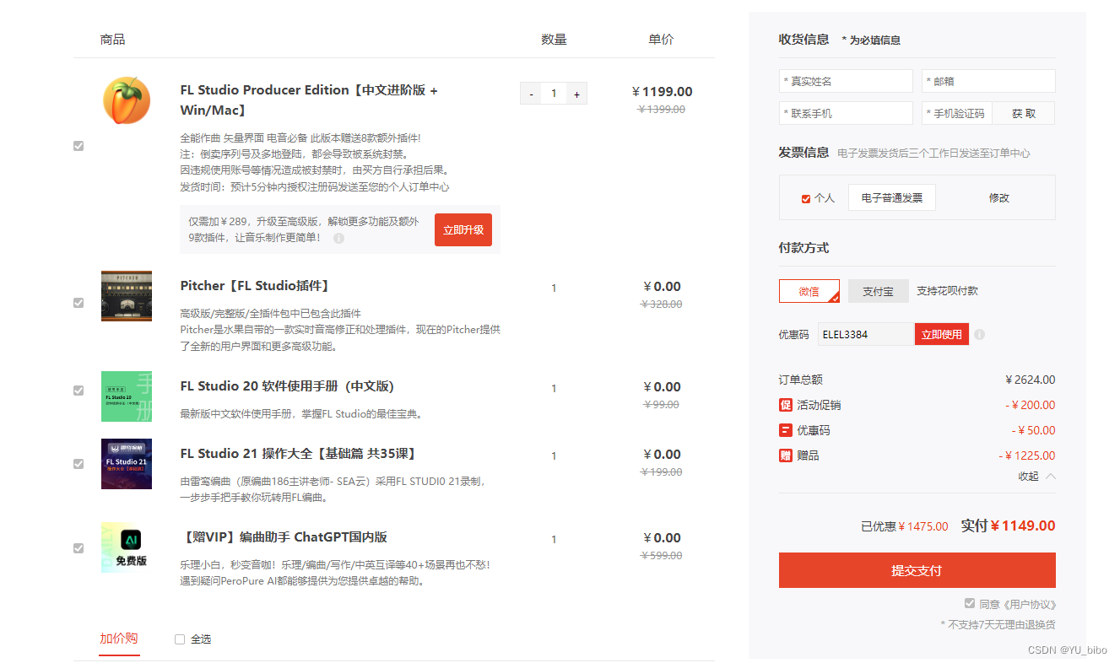The image size is (1120, 663).
Task: Apply coupon with 立即使用 button
Action: coord(942,334)
